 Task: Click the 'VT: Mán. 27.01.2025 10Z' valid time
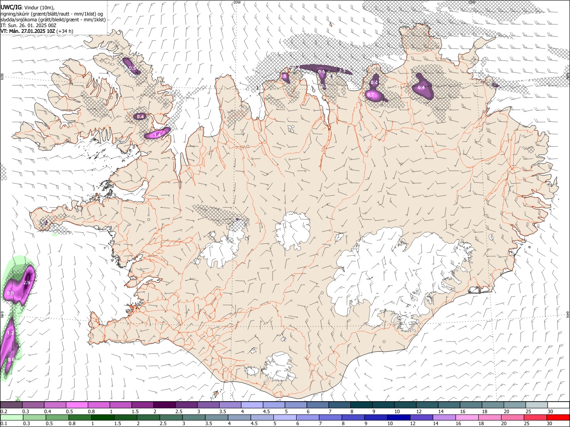(28, 31)
